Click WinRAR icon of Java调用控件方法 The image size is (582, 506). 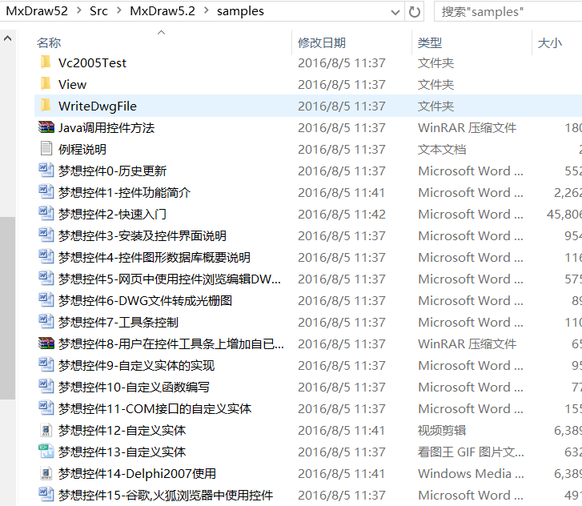click(46, 127)
